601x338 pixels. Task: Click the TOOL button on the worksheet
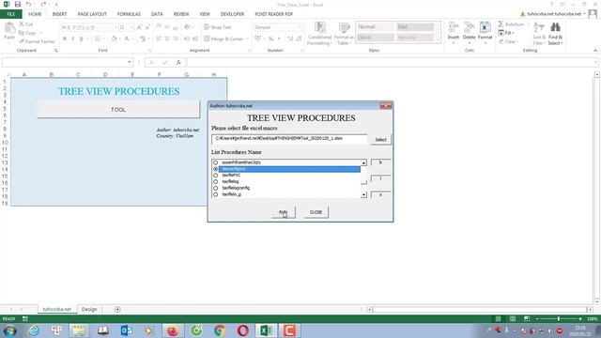[118, 110]
